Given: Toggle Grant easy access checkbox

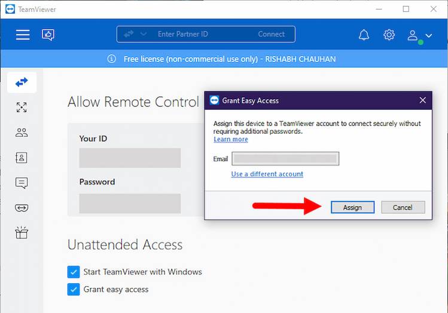Looking at the screenshot, I should (x=74, y=290).
